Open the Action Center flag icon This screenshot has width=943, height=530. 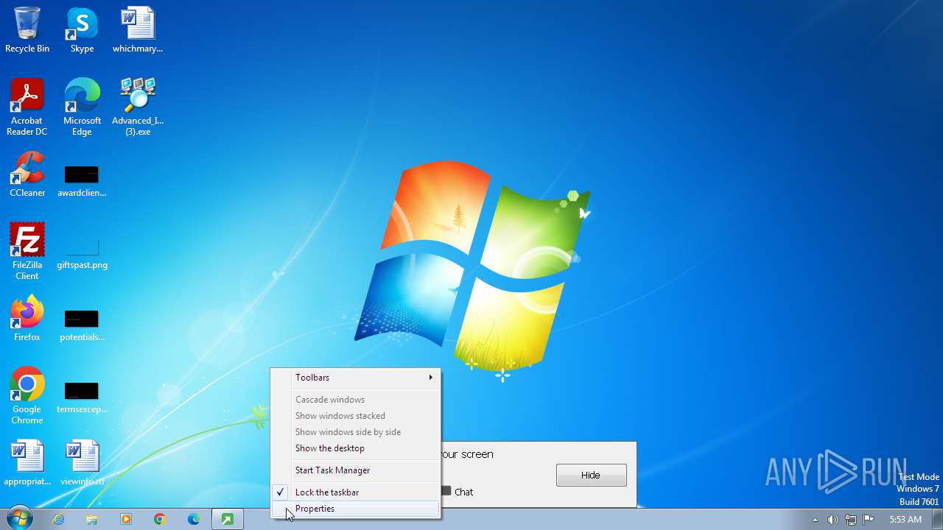tap(869, 520)
